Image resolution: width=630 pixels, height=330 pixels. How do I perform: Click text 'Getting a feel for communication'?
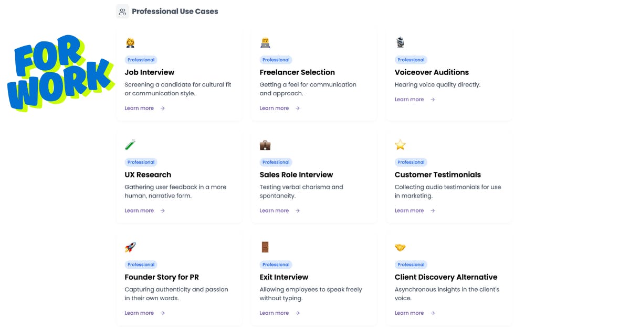308,85
